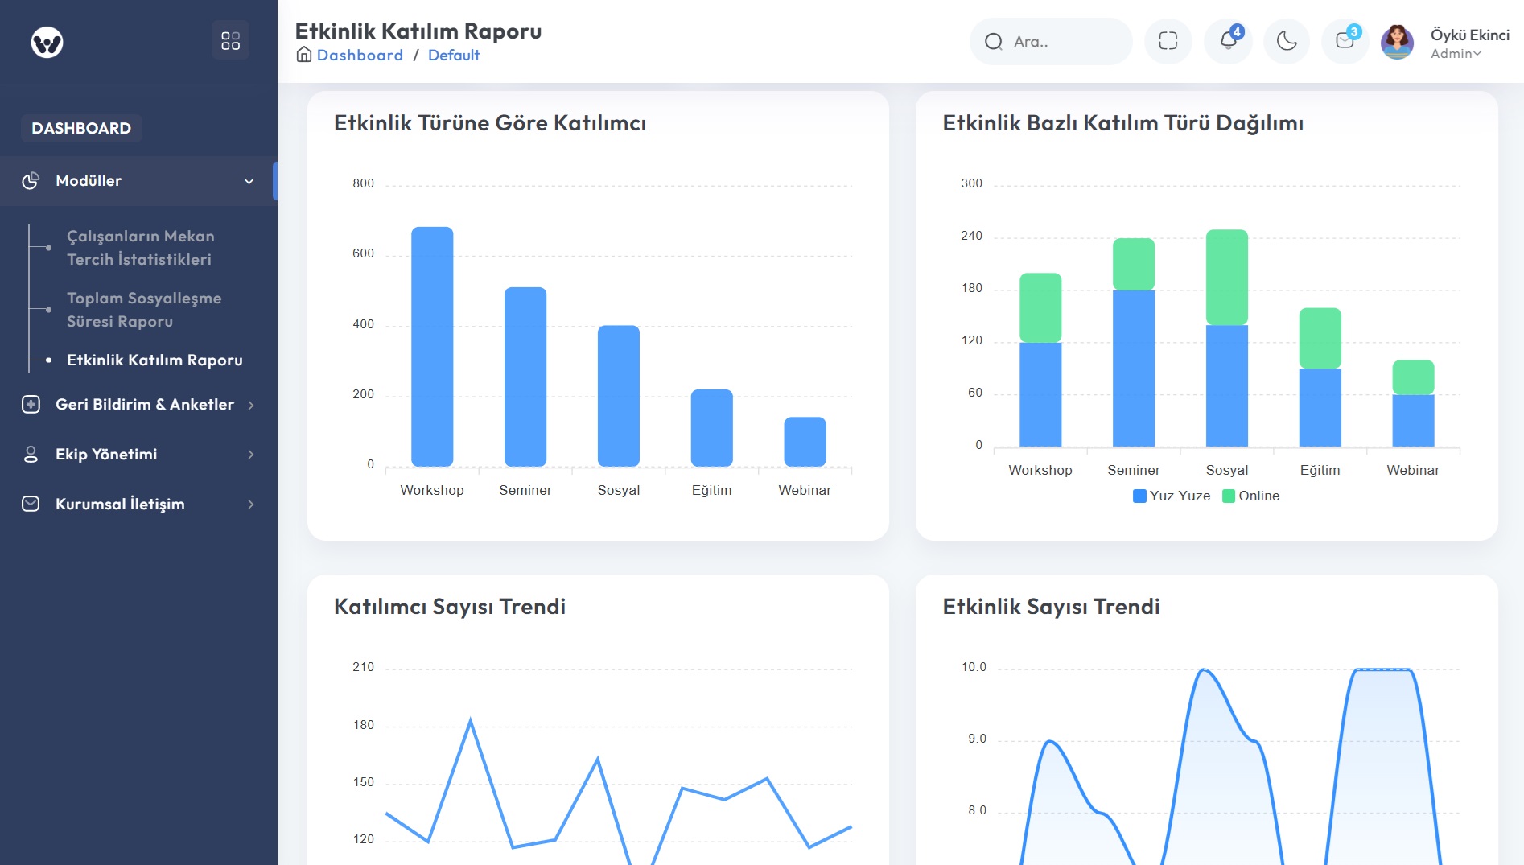Click Etkinlik Türüne Göre Katılımcı heading

[490, 123]
